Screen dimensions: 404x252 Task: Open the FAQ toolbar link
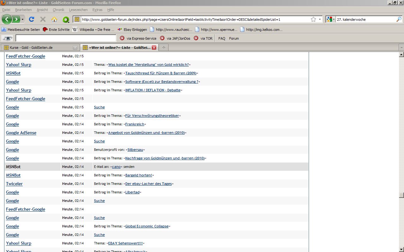(x=222, y=38)
